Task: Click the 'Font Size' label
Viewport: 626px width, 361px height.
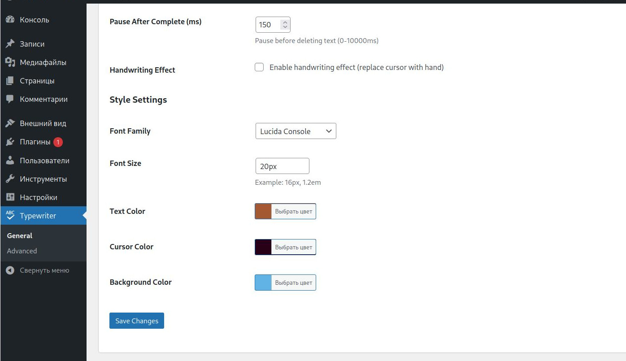Action: 126,163
